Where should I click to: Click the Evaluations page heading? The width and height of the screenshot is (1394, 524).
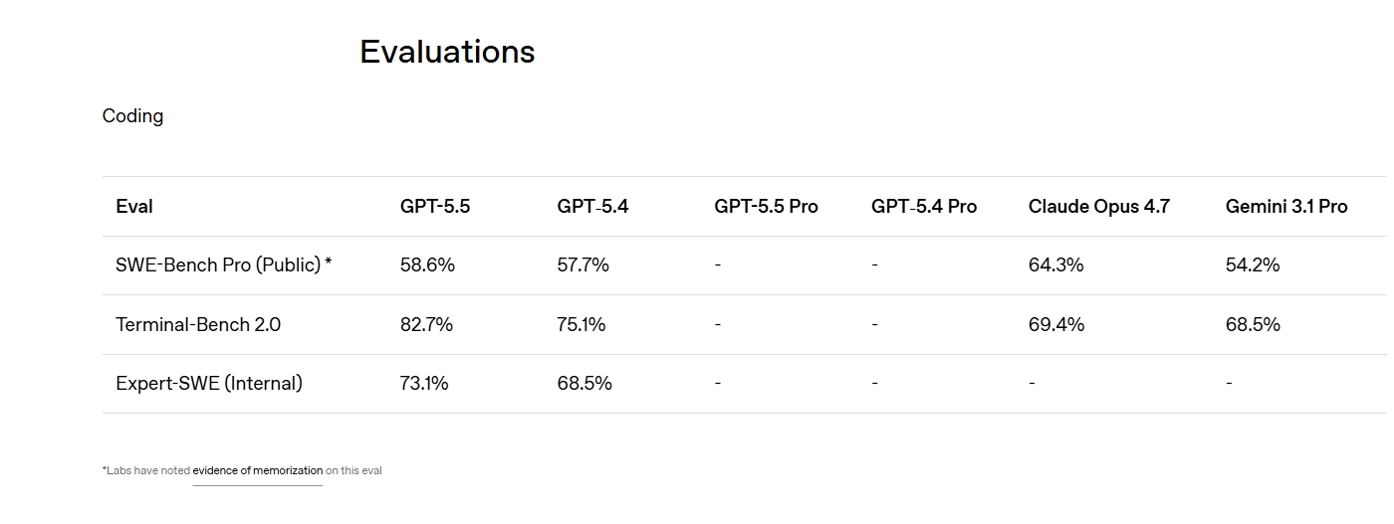click(447, 52)
